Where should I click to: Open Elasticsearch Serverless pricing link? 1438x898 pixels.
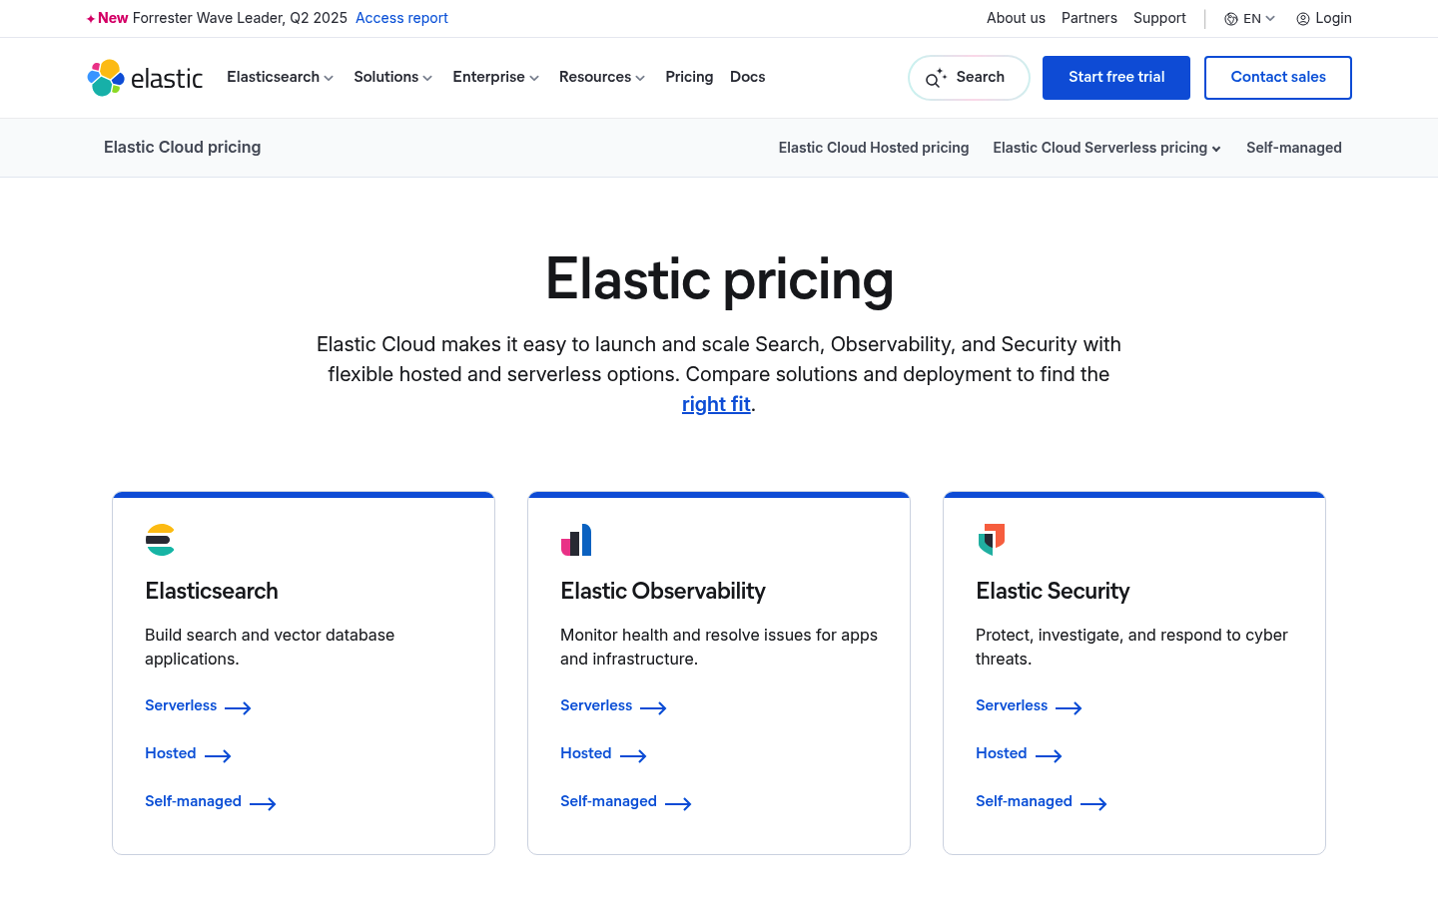[x=181, y=705]
